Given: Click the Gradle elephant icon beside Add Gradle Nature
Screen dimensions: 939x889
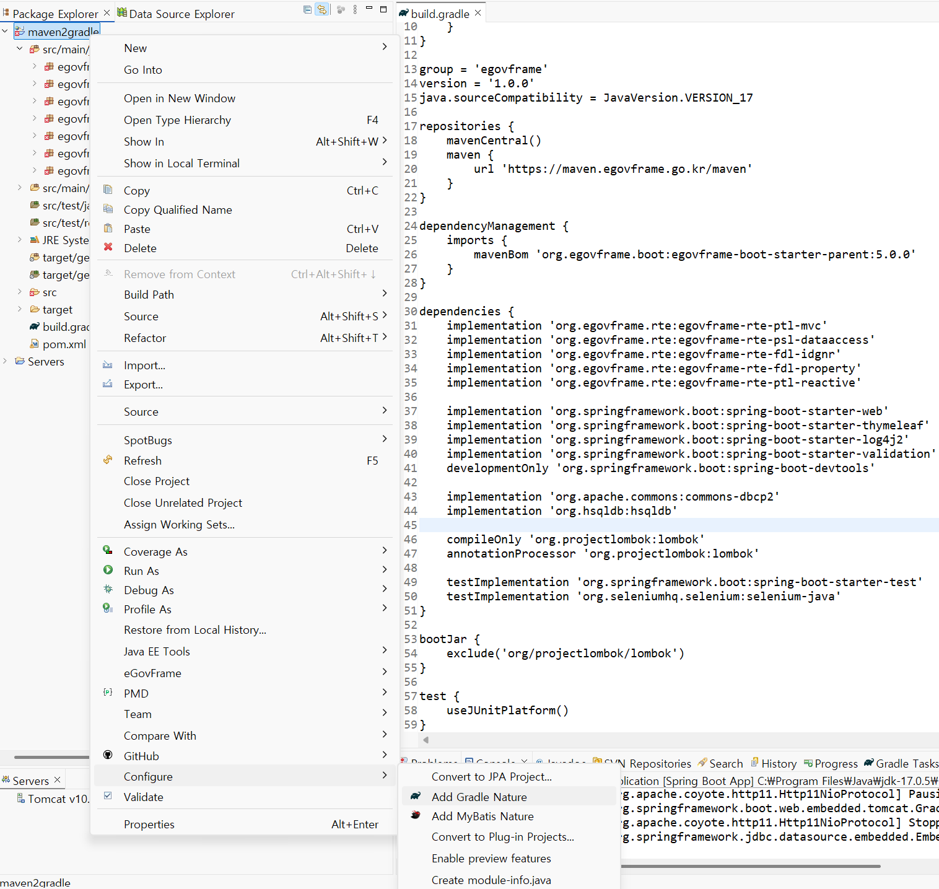Looking at the screenshot, I should [416, 796].
